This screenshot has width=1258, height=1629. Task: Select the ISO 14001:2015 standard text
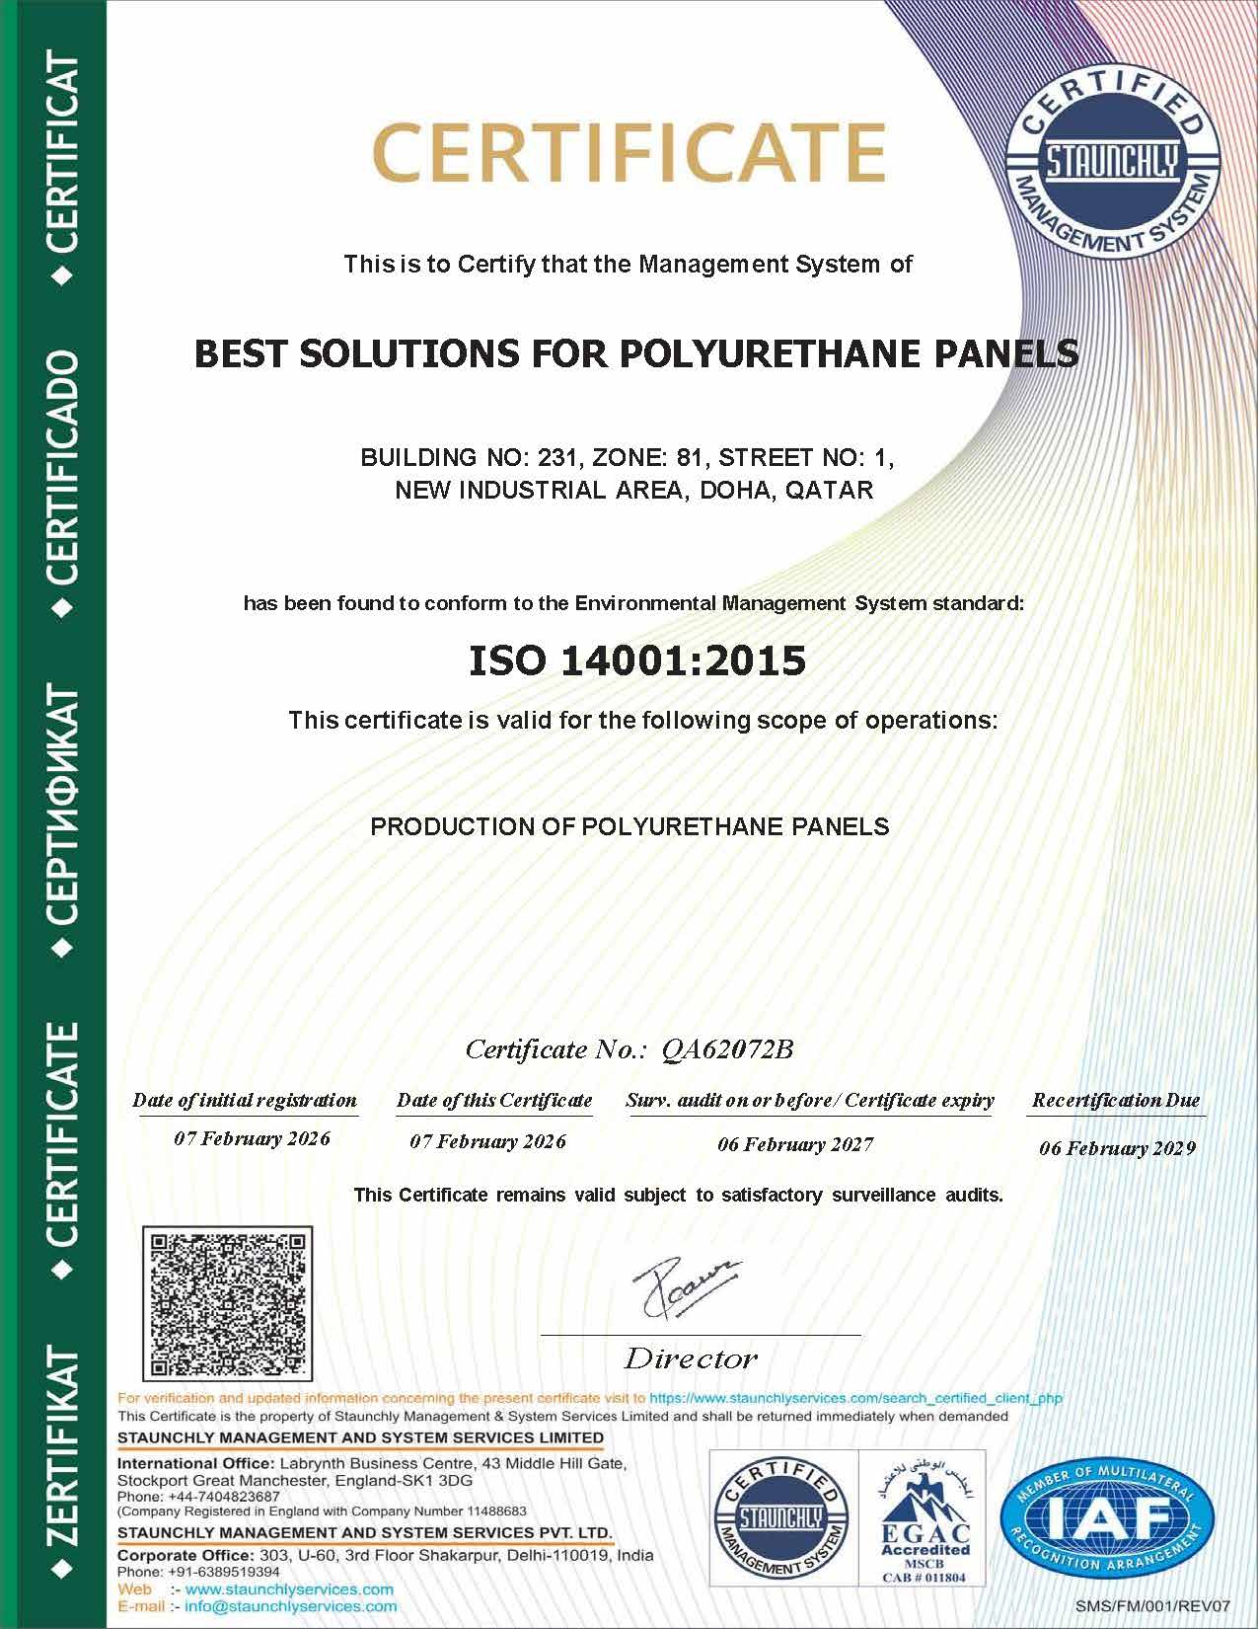(x=636, y=660)
